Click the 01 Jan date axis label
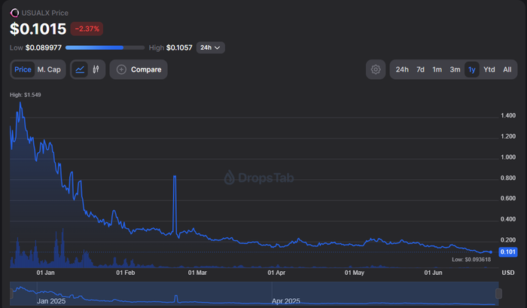 coord(45,273)
